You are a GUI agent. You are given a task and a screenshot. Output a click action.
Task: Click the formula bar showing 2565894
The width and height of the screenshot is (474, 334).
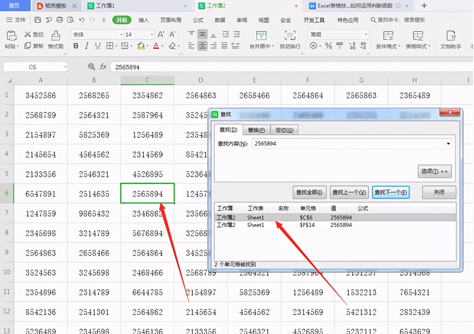pyautogui.click(x=291, y=67)
